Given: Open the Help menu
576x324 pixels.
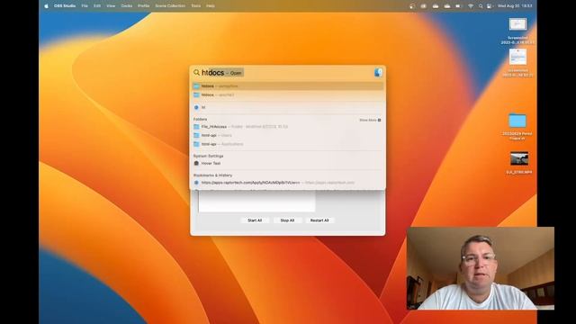Looking at the screenshot, I should point(211,6).
